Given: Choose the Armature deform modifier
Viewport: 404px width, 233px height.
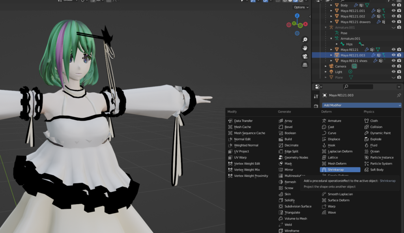Looking at the screenshot, I should click(331, 121).
